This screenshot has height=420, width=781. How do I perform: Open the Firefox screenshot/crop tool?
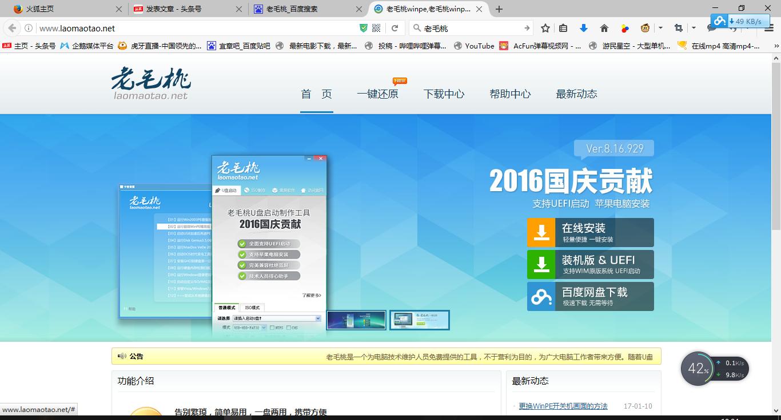(x=679, y=27)
